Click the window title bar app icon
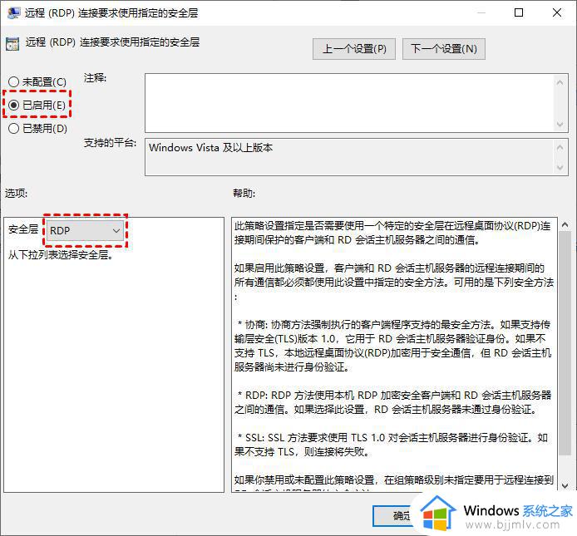Viewport: 577px width, 536px height. pos(13,12)
